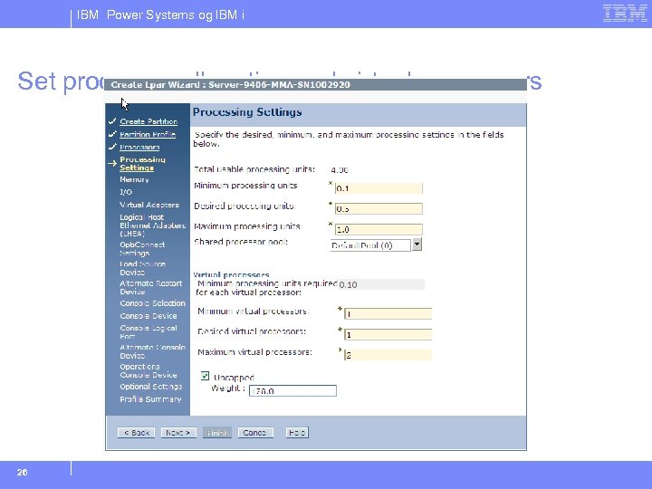Go to the Partition Profile step

pos(148,134)
